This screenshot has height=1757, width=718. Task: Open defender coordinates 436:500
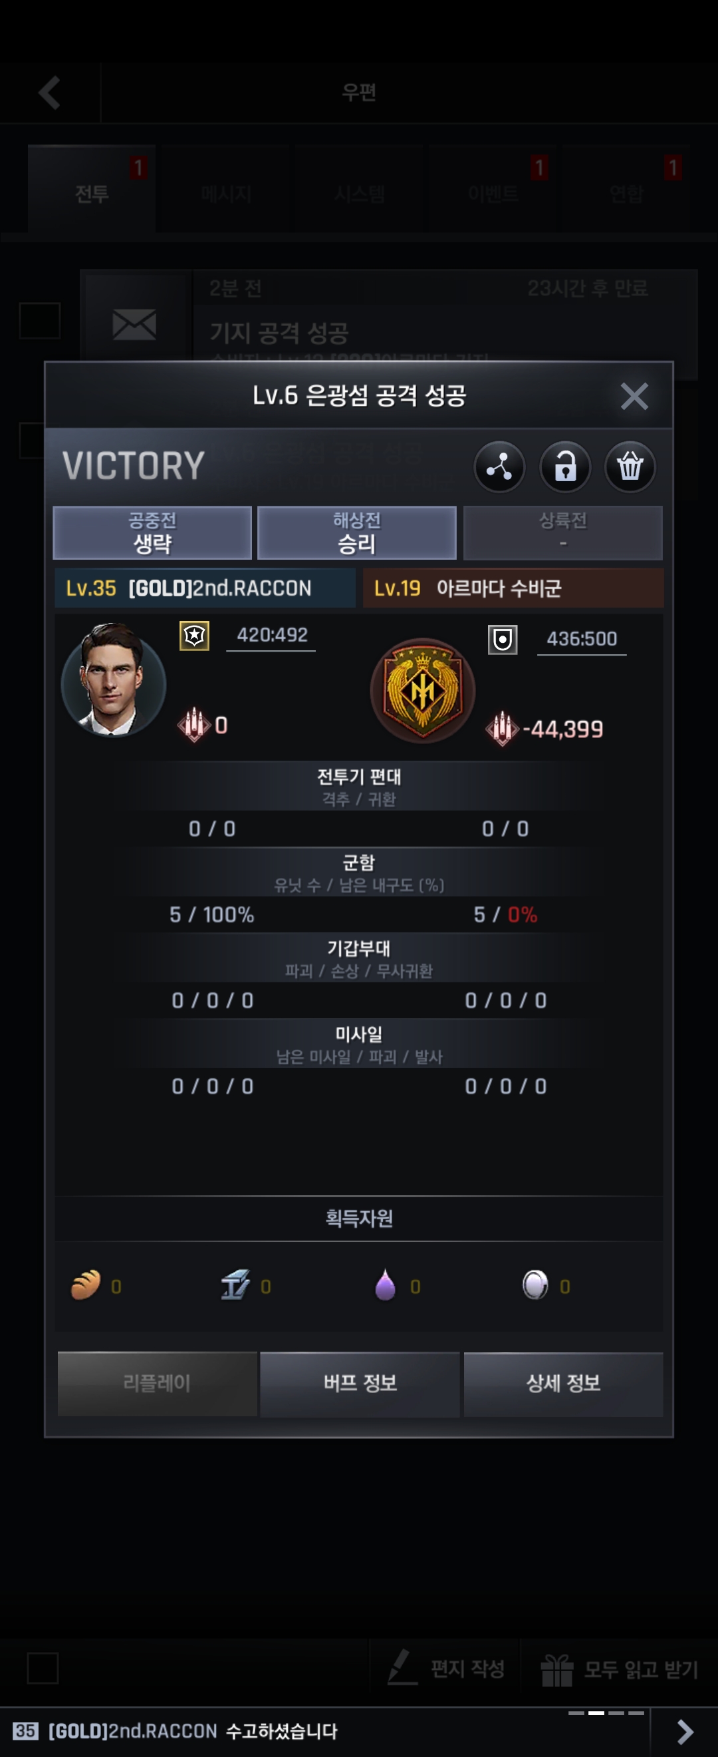[582, 639]
